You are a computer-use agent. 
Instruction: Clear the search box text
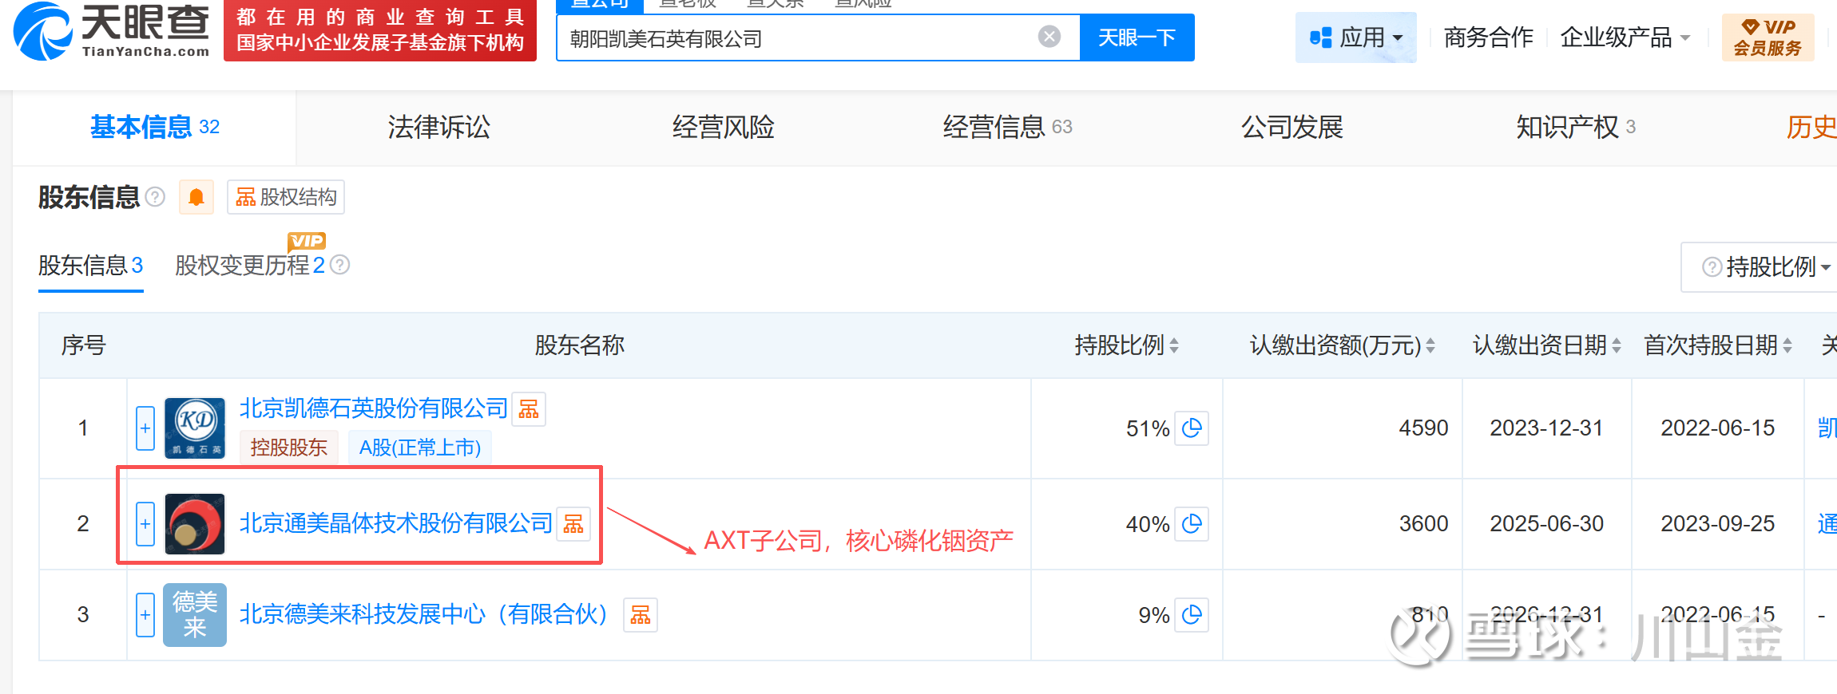click(1049, 37)
